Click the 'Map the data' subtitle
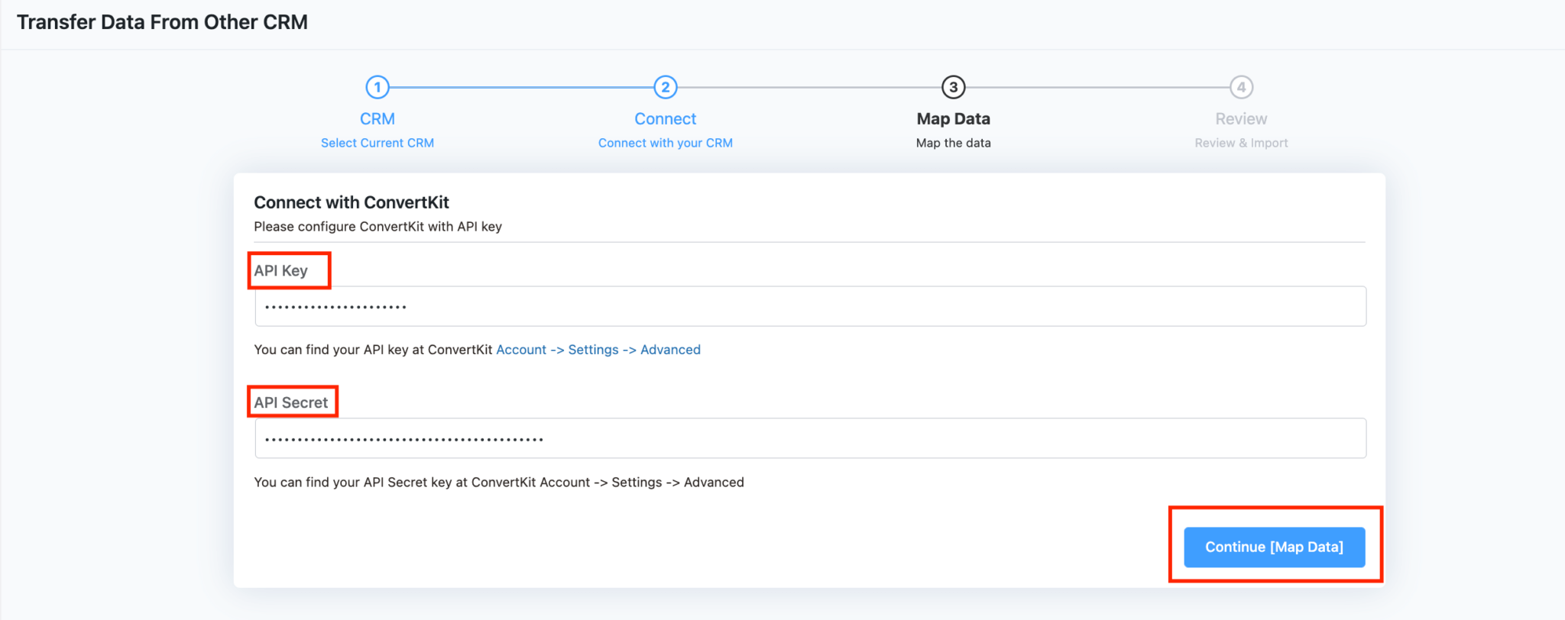 (x=953, y=143)
